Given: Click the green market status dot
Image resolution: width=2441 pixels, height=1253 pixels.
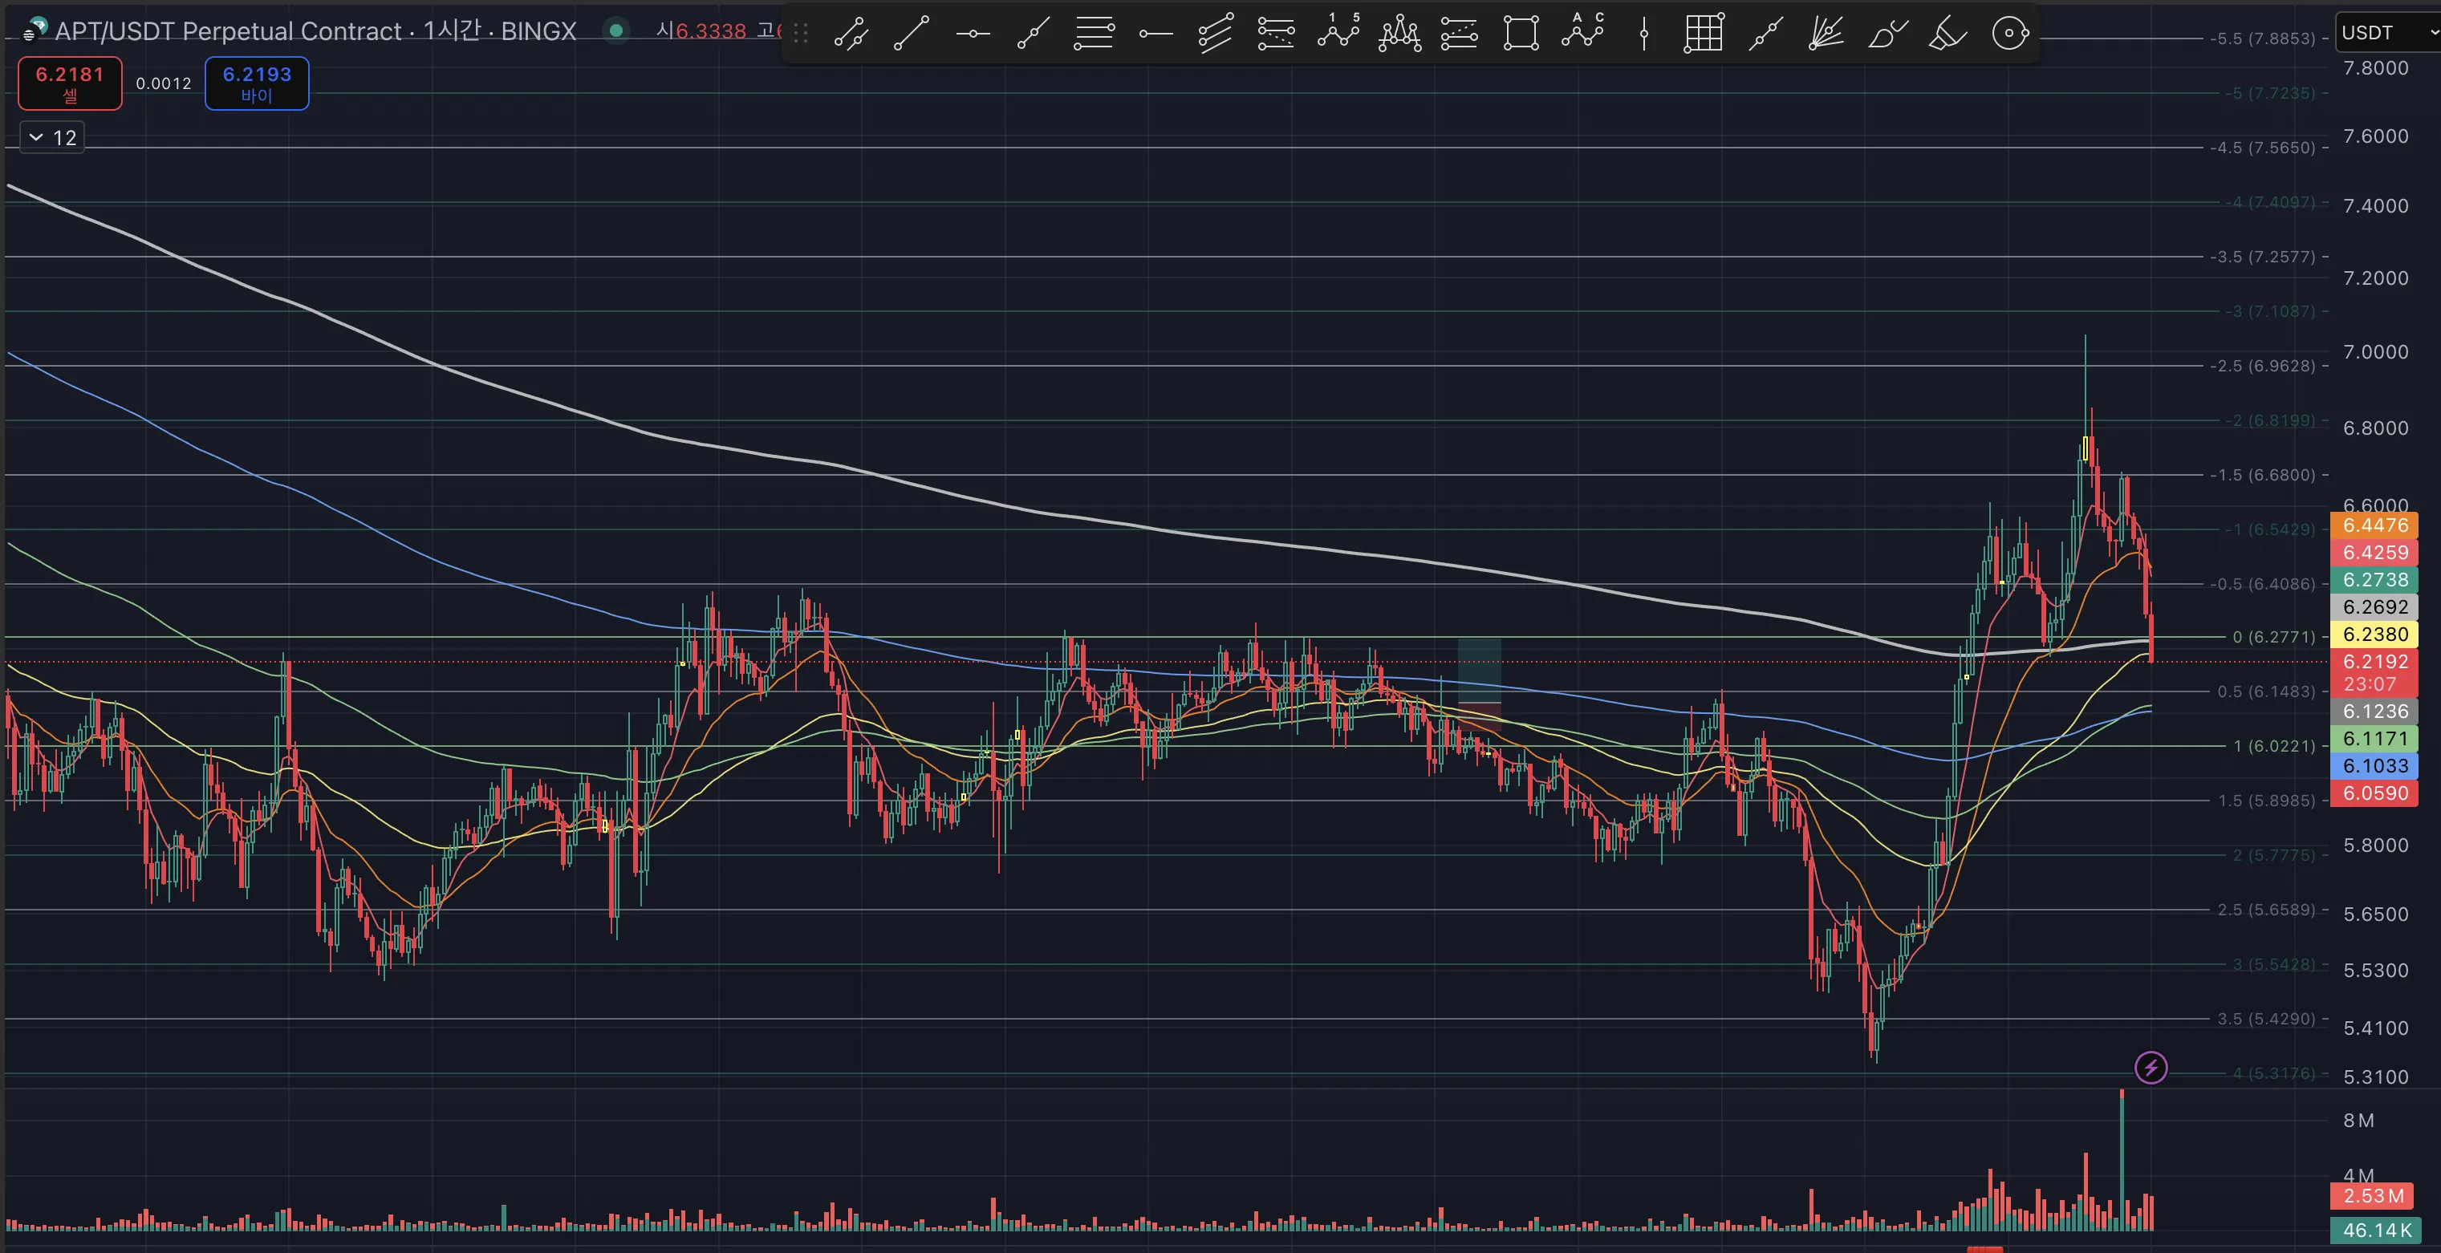Looking at the screenshot, I should [x=616, y=31].
